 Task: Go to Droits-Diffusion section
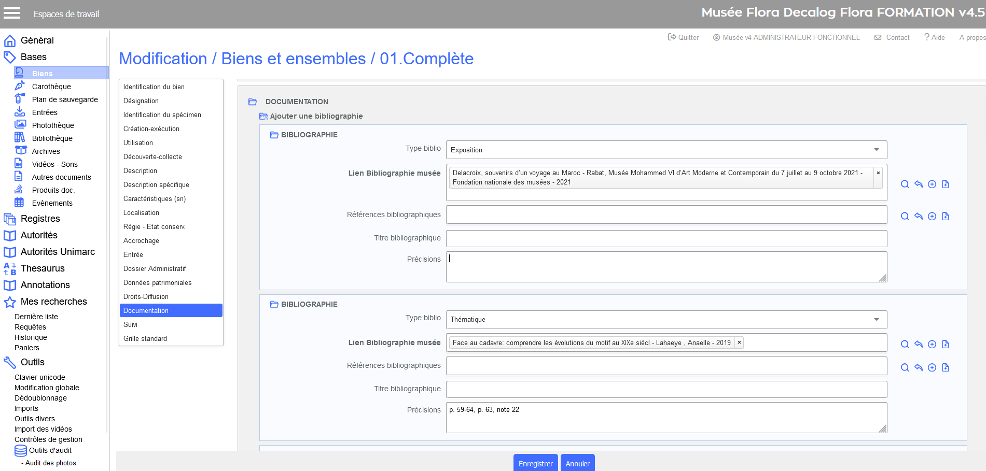[146, 296]
